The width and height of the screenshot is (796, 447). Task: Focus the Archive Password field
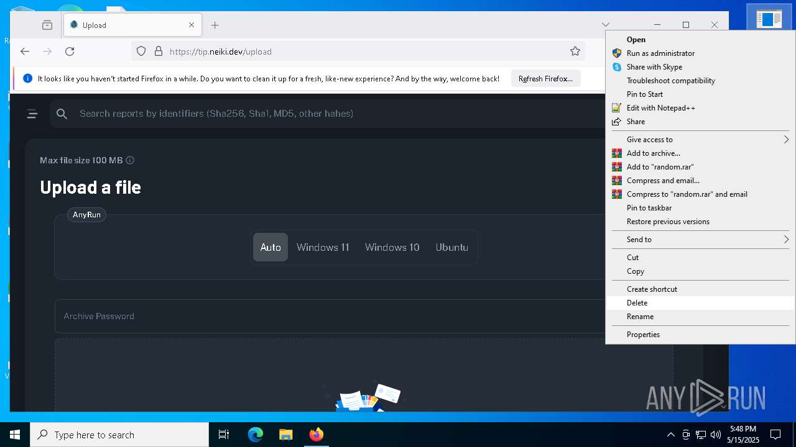[x=330, y=316]
